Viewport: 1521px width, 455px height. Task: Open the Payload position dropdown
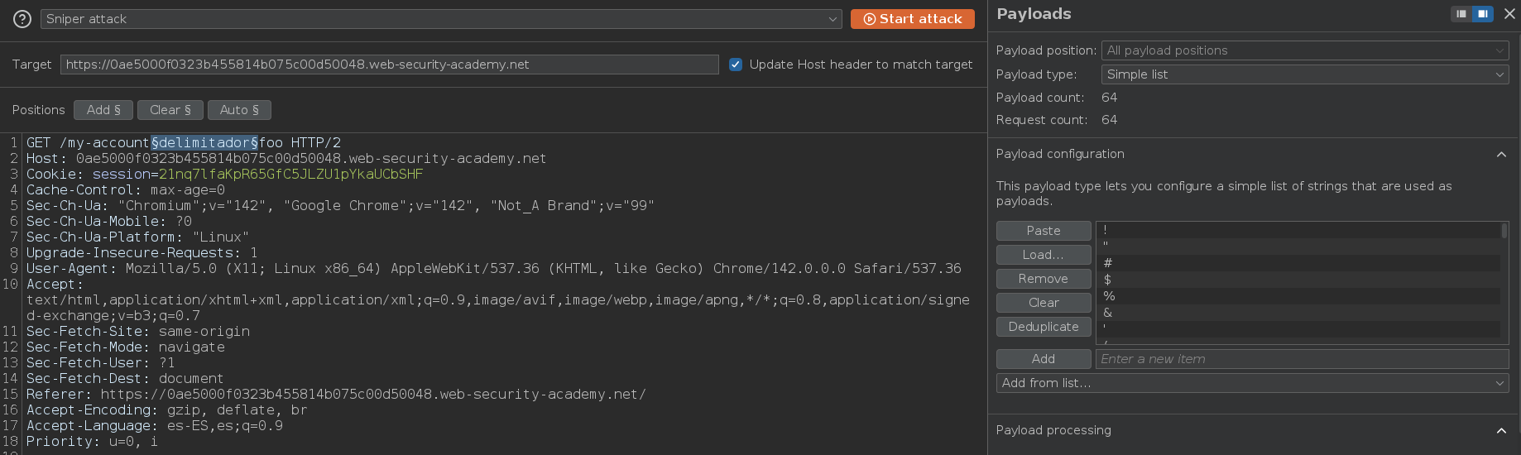click(x=1304, y=50)
